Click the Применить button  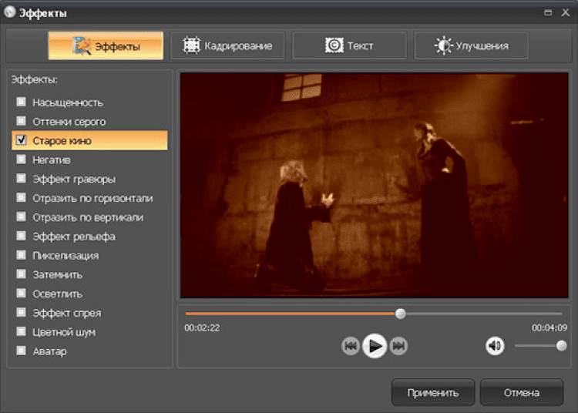coord(433,393)
